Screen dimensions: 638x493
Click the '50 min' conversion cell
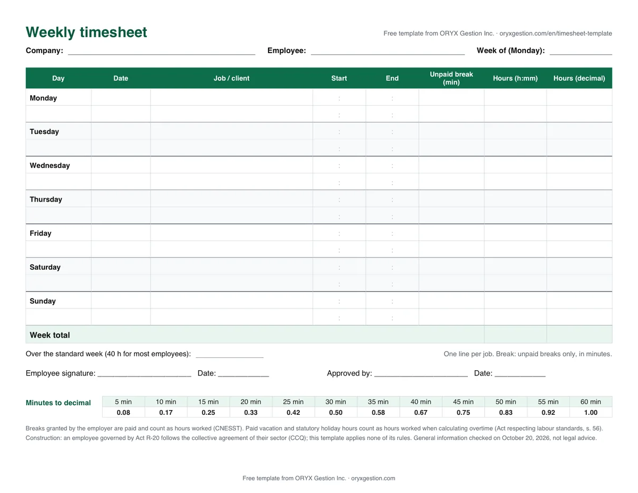tap(506, 402)
